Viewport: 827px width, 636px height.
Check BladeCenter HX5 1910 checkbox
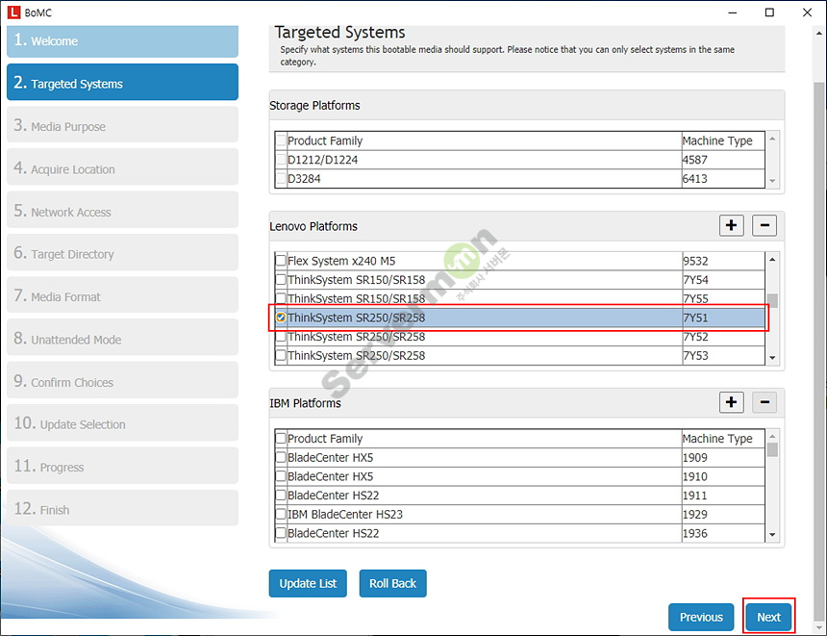pos(281,476)
